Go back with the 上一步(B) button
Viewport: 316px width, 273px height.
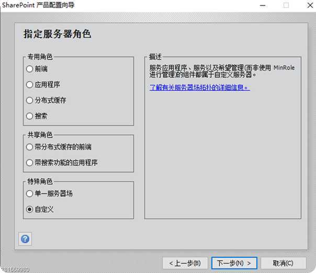(x=185, y=263)
